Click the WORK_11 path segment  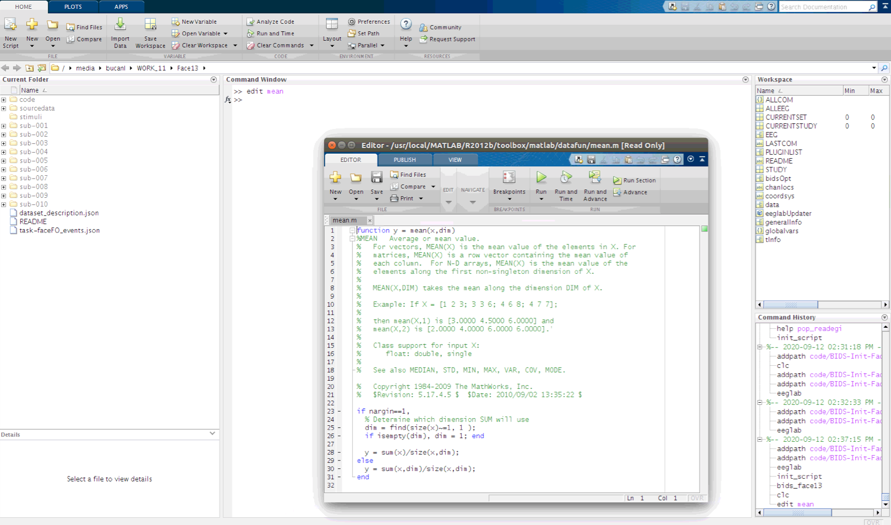point(151,68)
